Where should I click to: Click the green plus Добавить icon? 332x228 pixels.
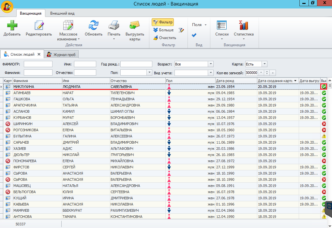click(x=12, y=25)
